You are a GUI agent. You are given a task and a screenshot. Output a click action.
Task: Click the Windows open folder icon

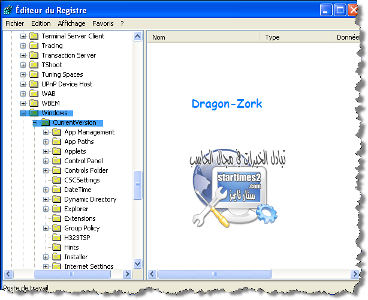point(34,113)
